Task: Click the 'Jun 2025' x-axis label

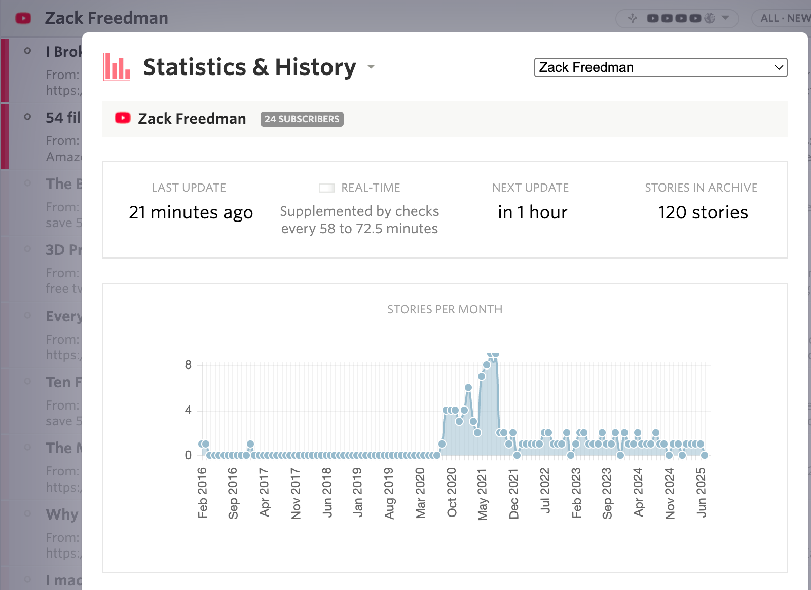Action: pos(701,492)
